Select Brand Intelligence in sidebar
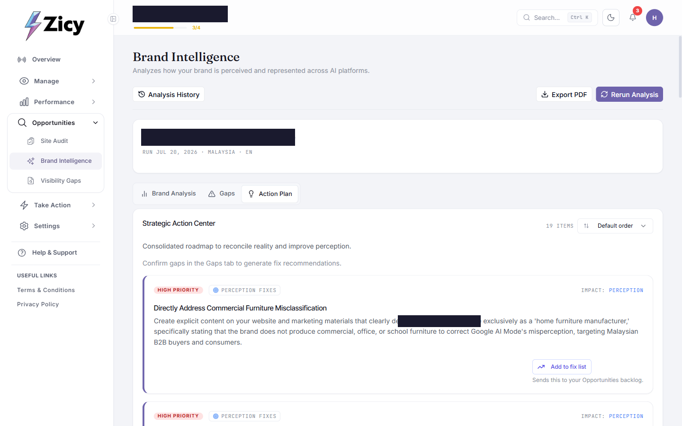The image size is (682, 426). [x=56, y=161]
